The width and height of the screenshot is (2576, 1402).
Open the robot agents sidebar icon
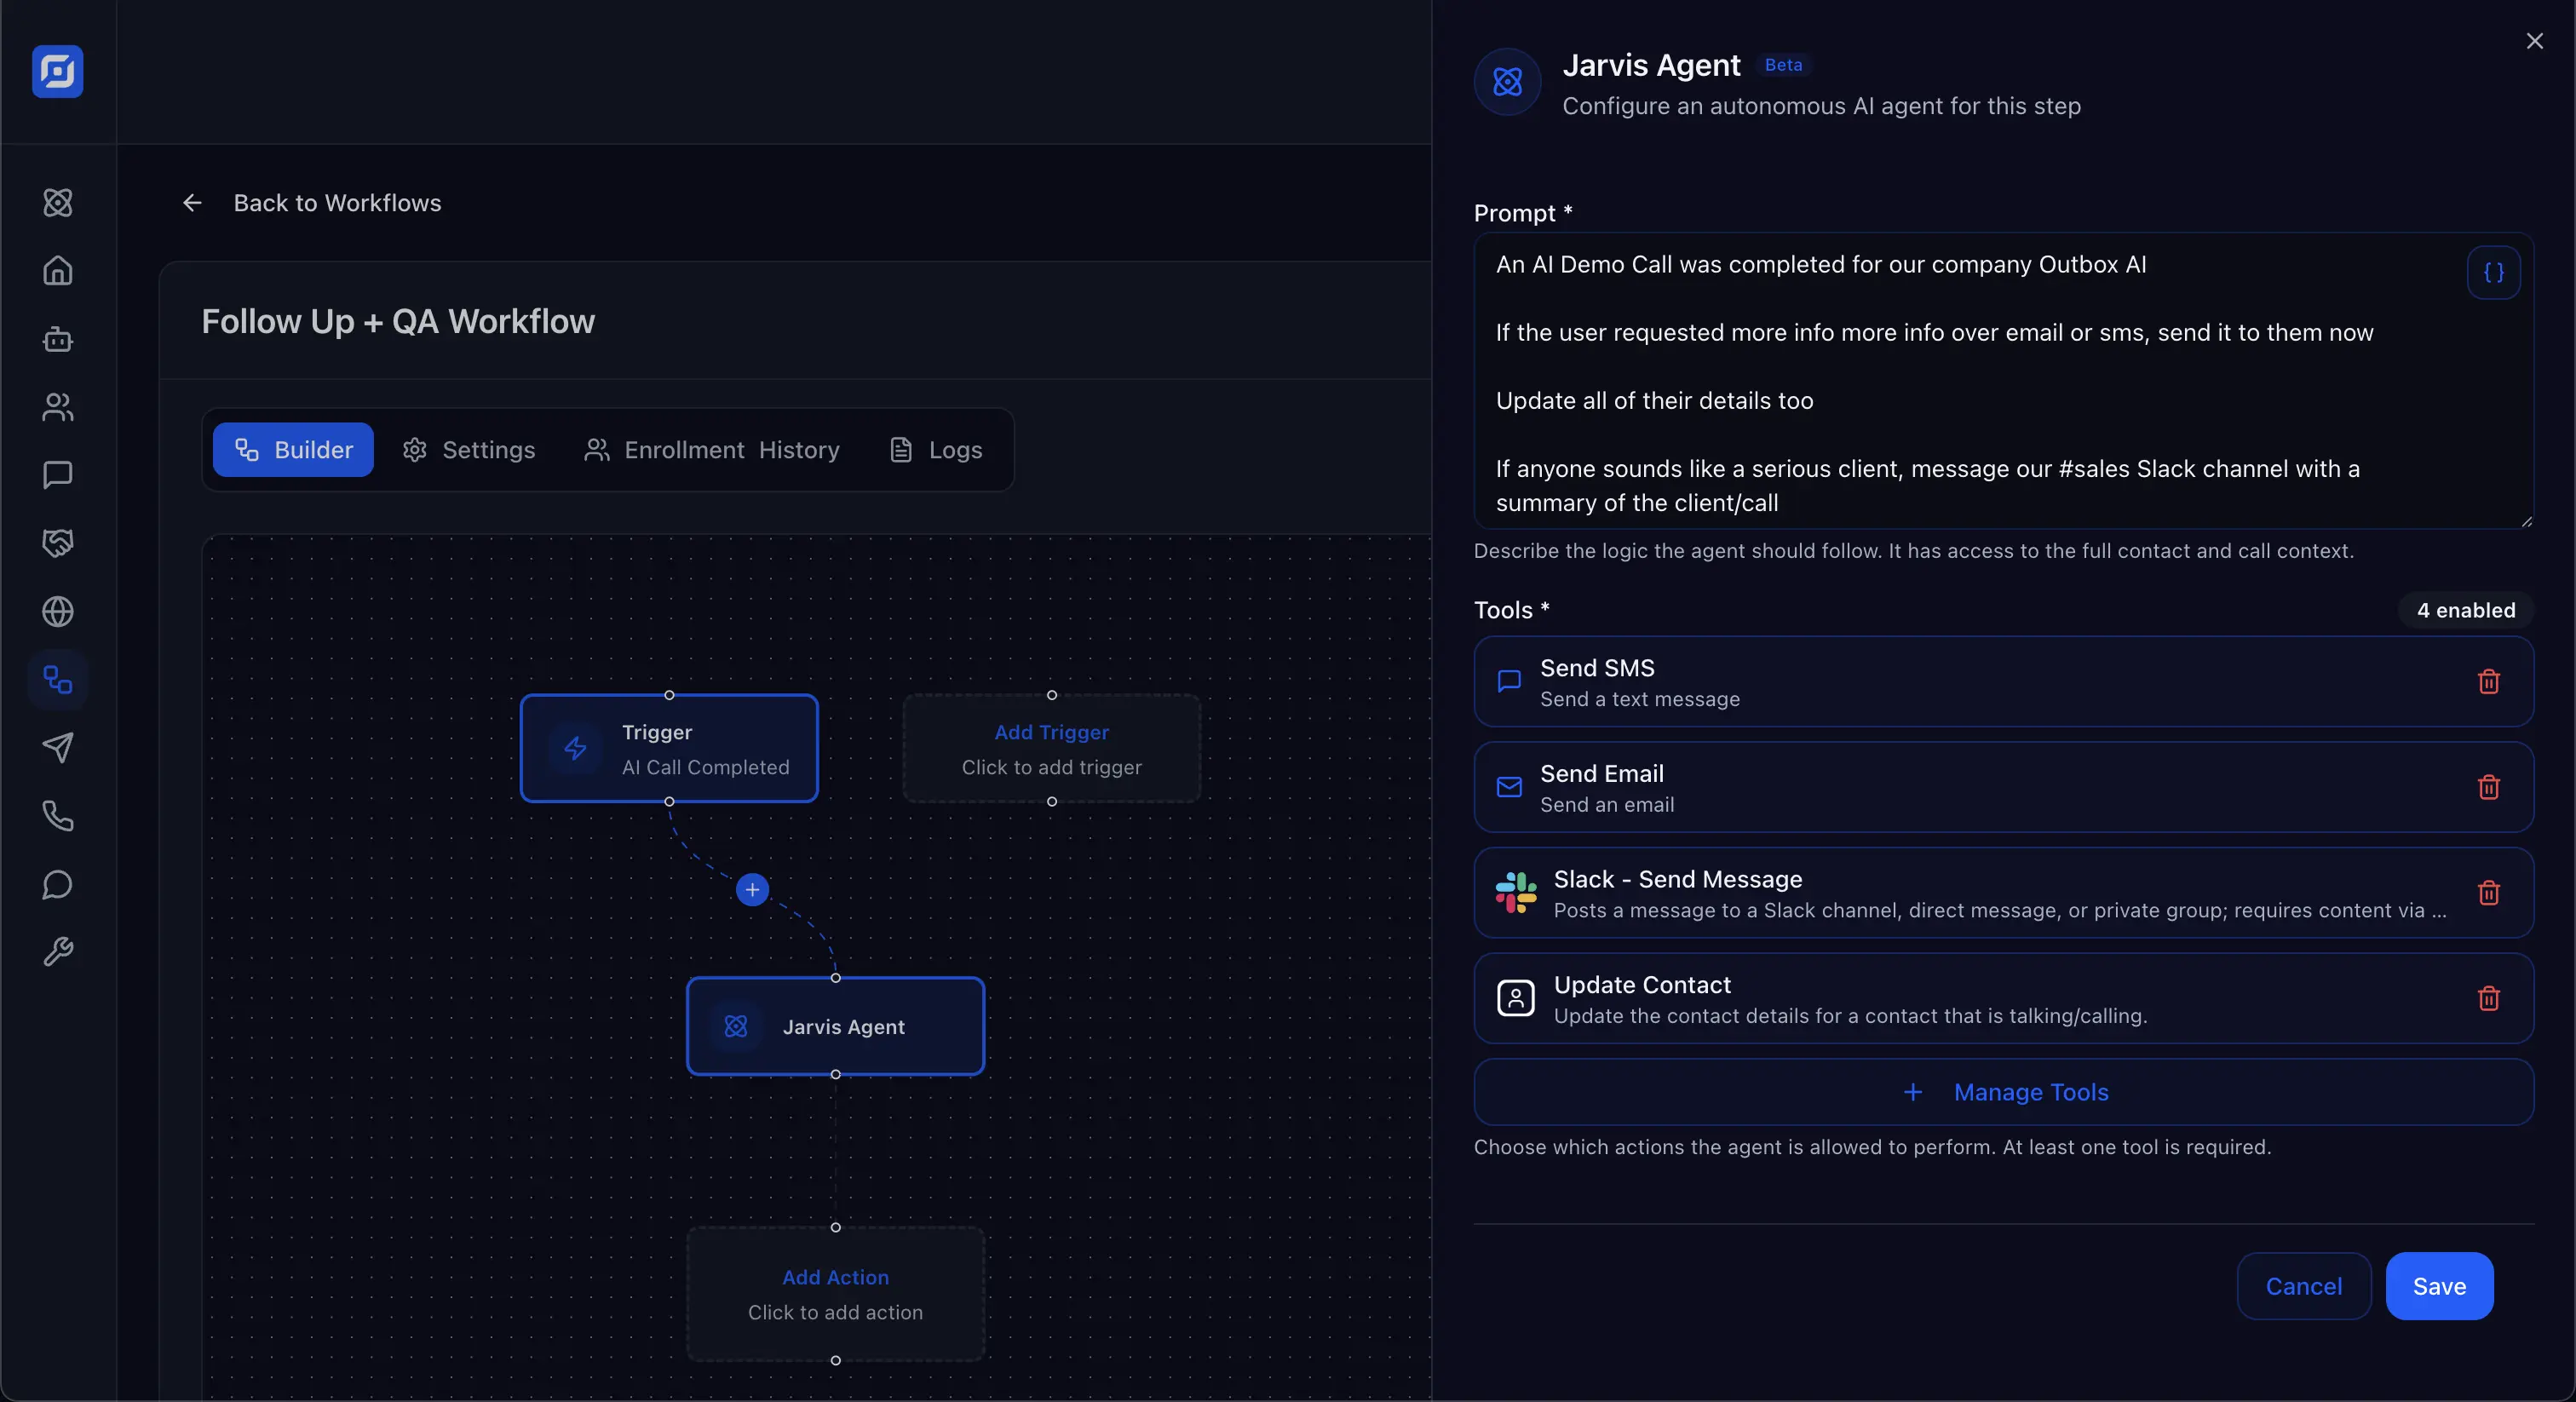click(x=58, y=339)
